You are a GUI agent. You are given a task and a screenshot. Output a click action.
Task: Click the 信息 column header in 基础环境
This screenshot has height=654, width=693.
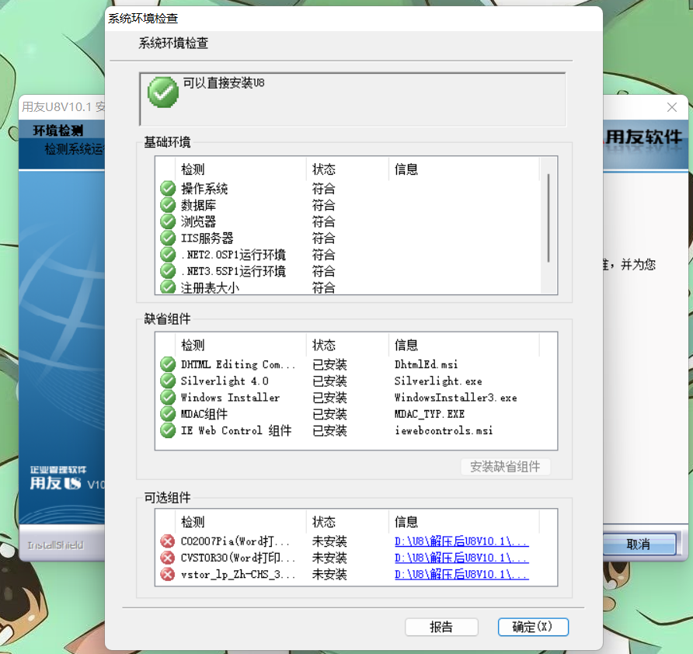[464, 169]
